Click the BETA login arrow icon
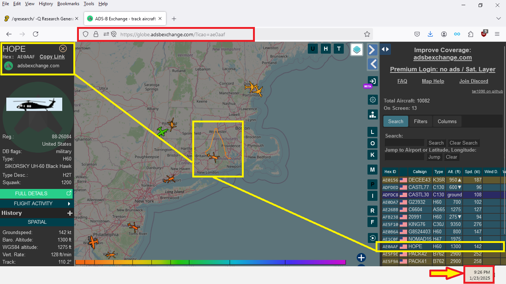Viewport: 506px width, 284px height. point(373,81)
